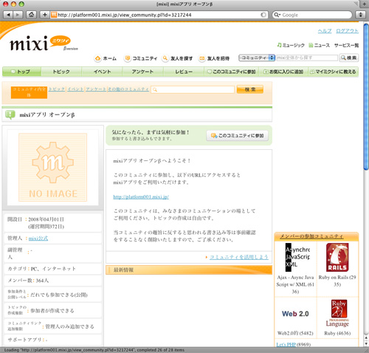Screen dimensions: 369x353
Task: Go back with Safari's back arrow
Action: tap(8, 15)
